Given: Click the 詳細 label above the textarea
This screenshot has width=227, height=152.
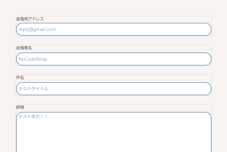Looking at the screenshot, I should coord(20,107).
